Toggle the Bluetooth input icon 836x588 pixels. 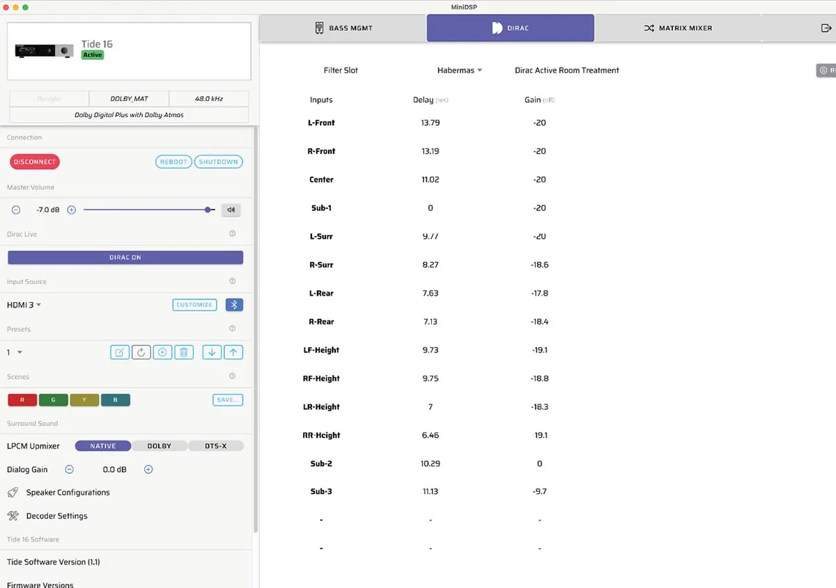[235, 305]
